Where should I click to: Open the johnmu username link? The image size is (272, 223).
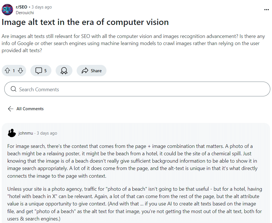pos(26,133)
